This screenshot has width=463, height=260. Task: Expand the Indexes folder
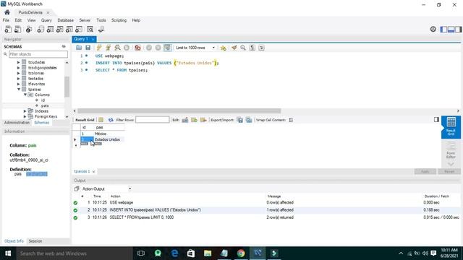(25, 111)
